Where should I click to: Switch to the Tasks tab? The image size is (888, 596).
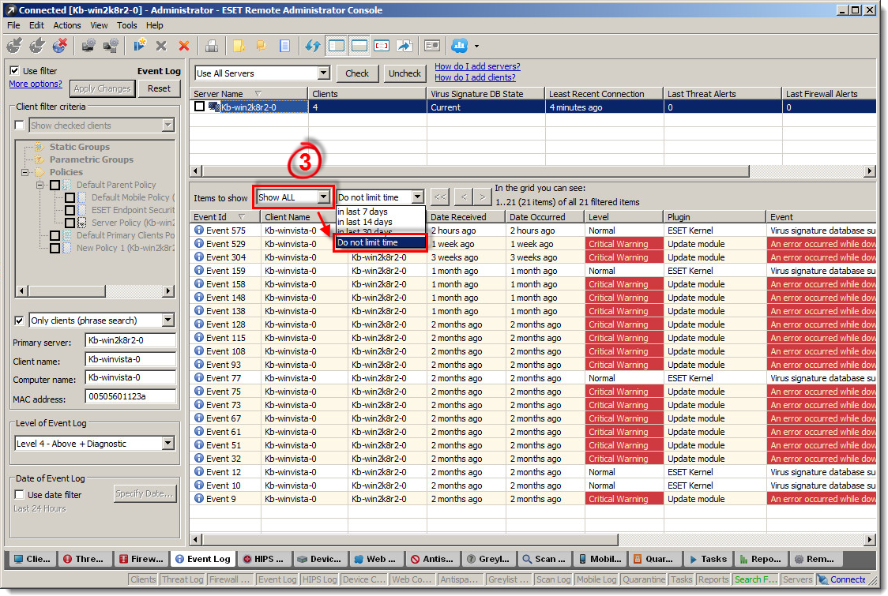(x=708, y=559)
